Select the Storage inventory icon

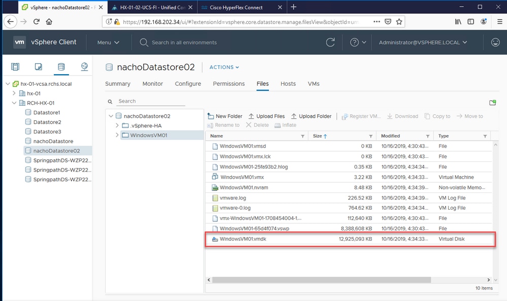point(61,66)
